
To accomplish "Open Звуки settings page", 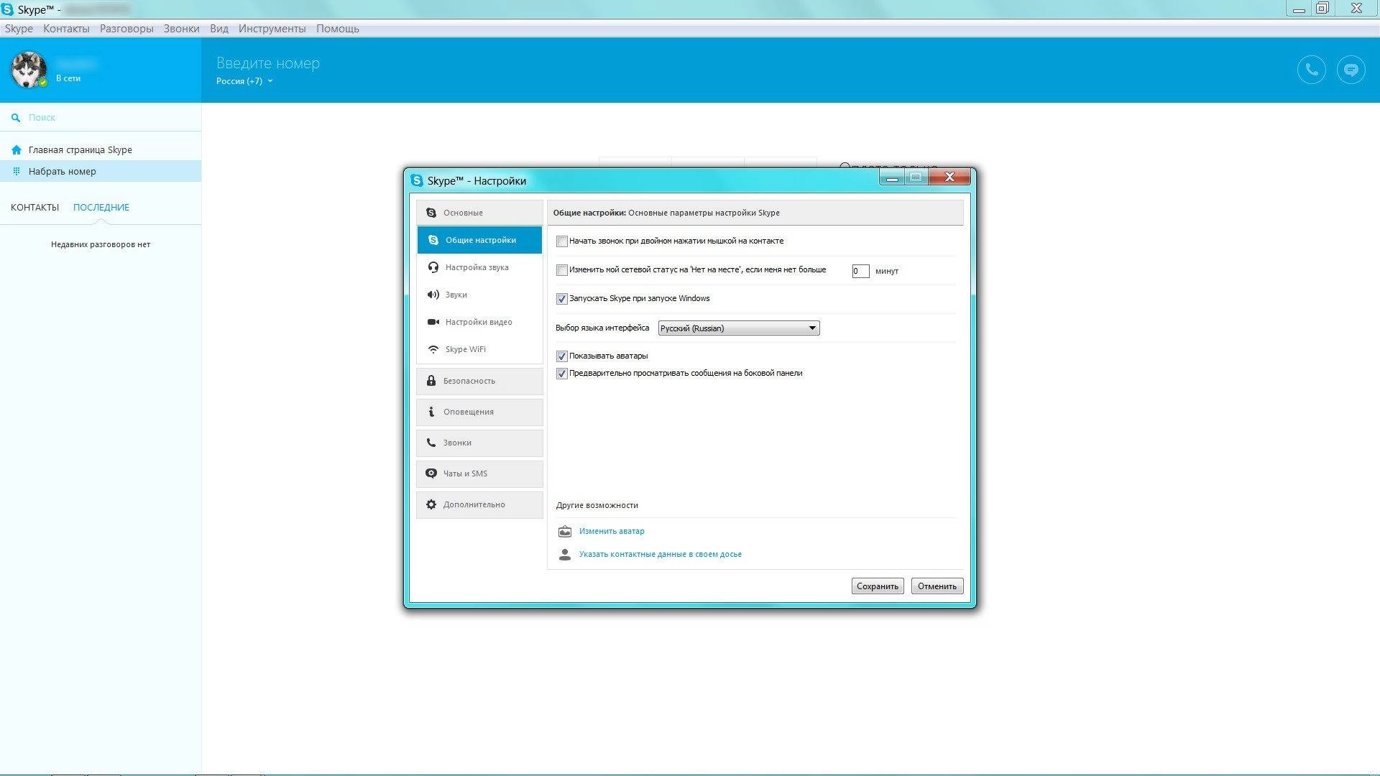I will [x=479, y=295].
